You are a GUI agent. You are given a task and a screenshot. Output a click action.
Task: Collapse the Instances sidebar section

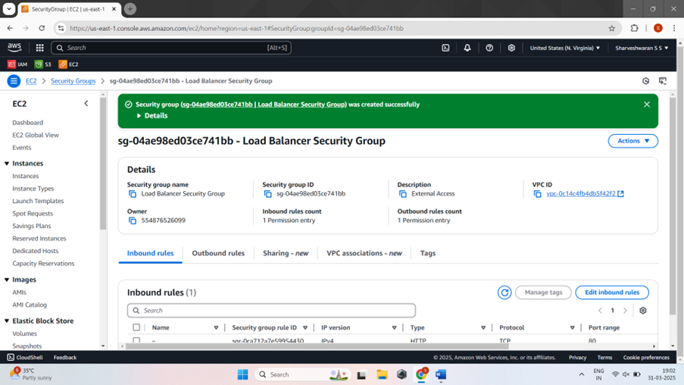click(x=7, y=163)
